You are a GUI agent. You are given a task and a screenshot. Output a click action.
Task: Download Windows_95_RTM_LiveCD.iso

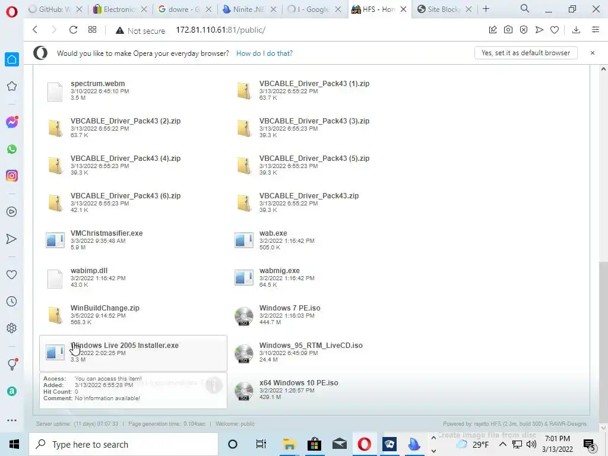pyautogui.click(x=311, y=345)
